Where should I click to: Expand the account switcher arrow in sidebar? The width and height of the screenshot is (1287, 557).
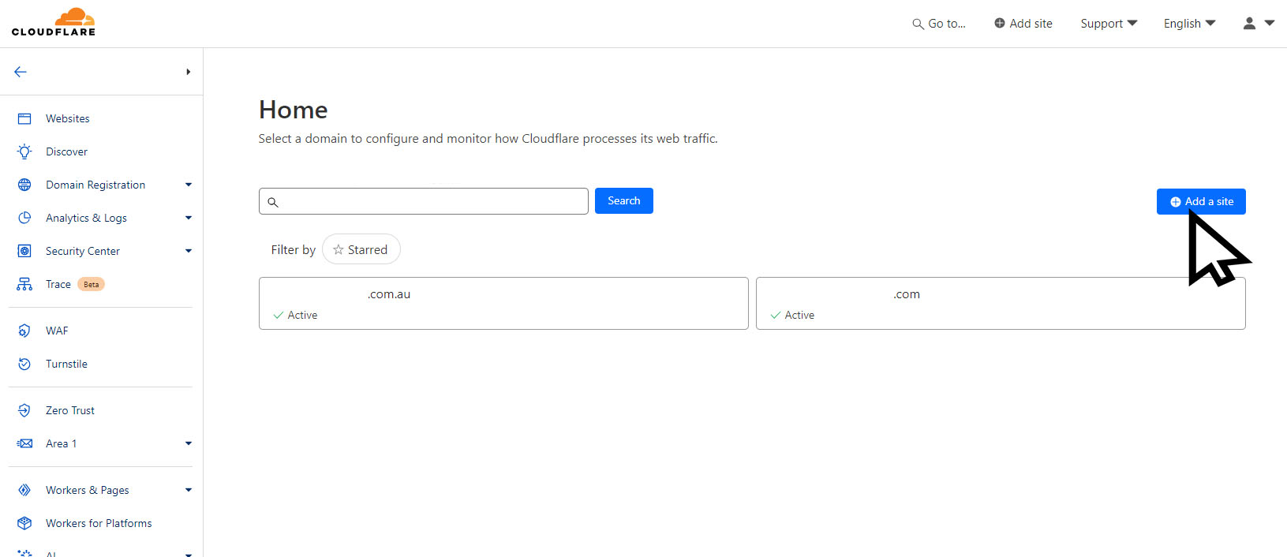(188, 72)
